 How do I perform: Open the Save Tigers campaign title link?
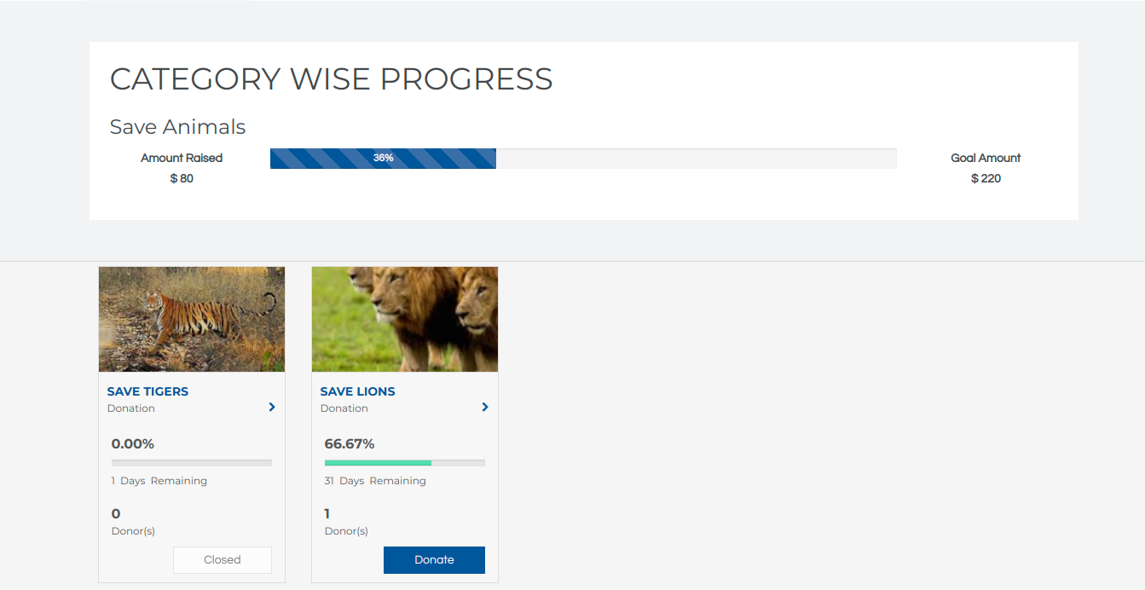pos(147,391)
